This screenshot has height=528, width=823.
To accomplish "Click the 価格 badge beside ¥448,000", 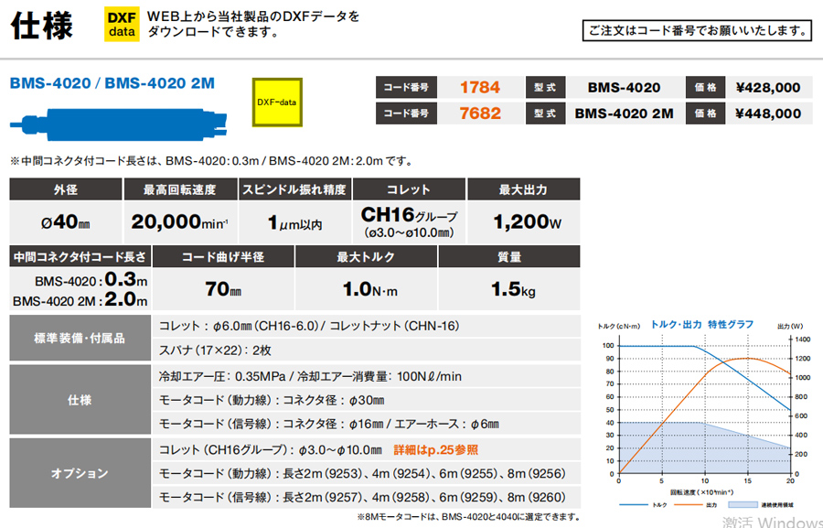I will [705, 113].
